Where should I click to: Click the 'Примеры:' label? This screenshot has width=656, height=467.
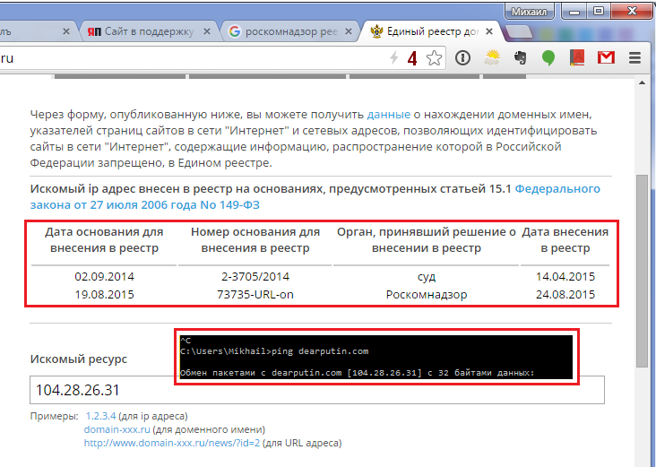[54, 416]
